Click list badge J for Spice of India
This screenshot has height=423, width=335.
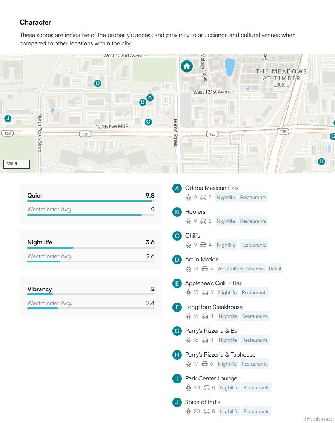[177, 403]
